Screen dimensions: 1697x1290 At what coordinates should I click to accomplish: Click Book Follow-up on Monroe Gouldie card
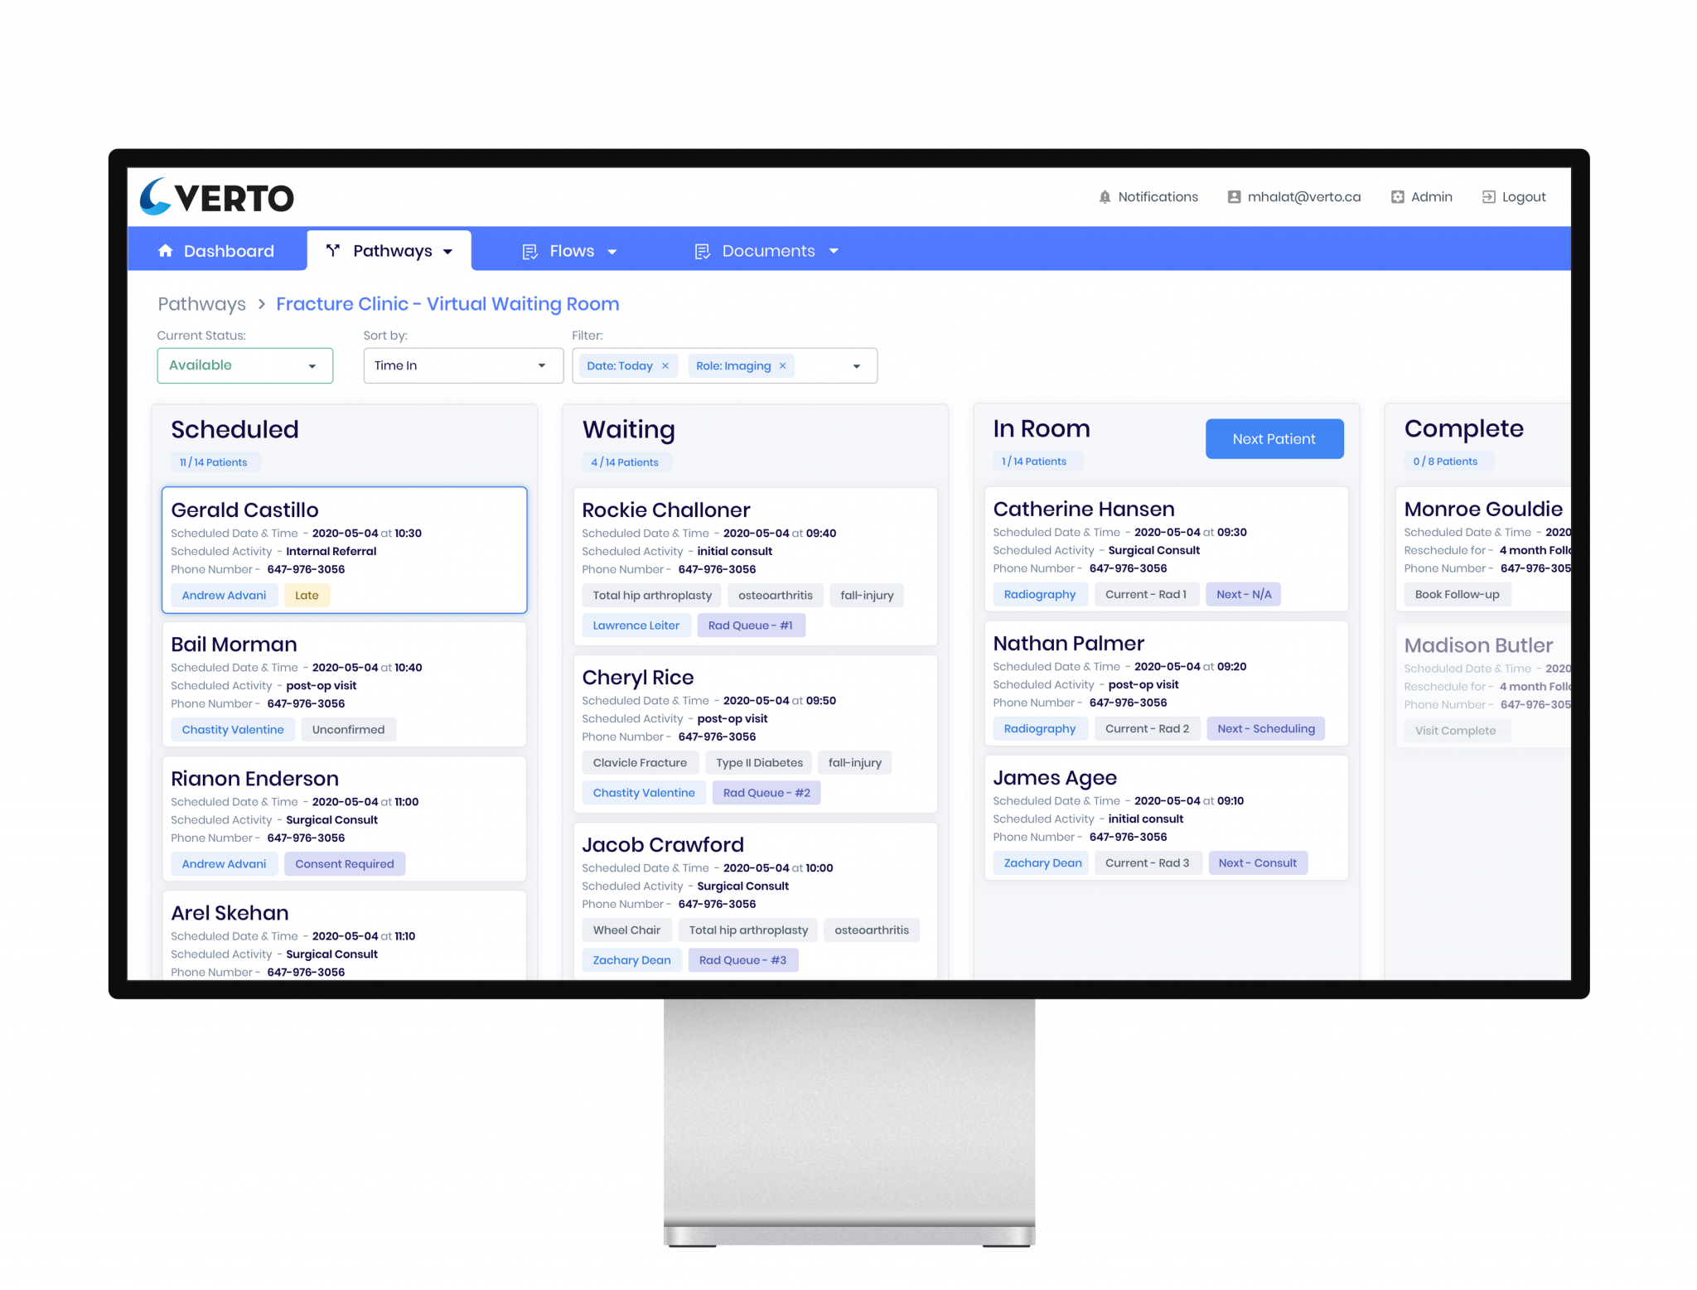click(1457, 595)
